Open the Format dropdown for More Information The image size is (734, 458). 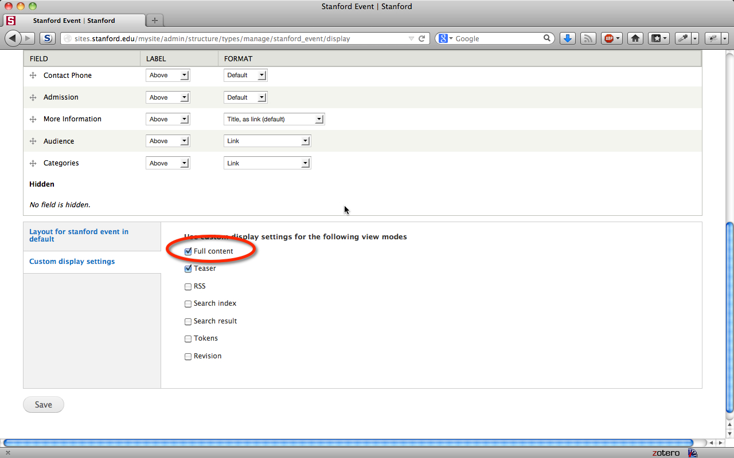point(274,119)
